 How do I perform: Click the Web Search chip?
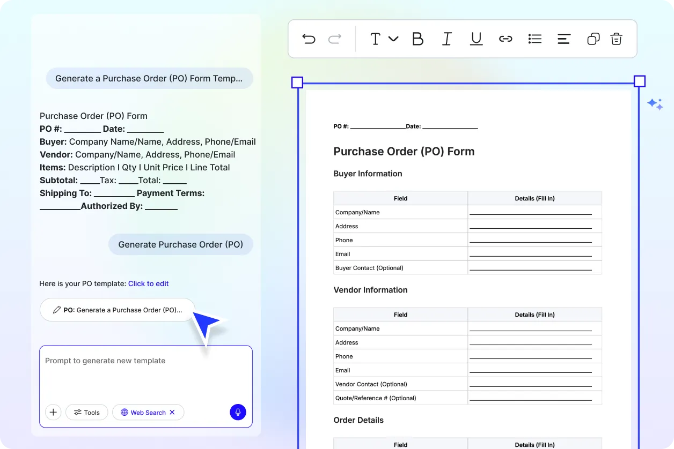tap(148, 412)
